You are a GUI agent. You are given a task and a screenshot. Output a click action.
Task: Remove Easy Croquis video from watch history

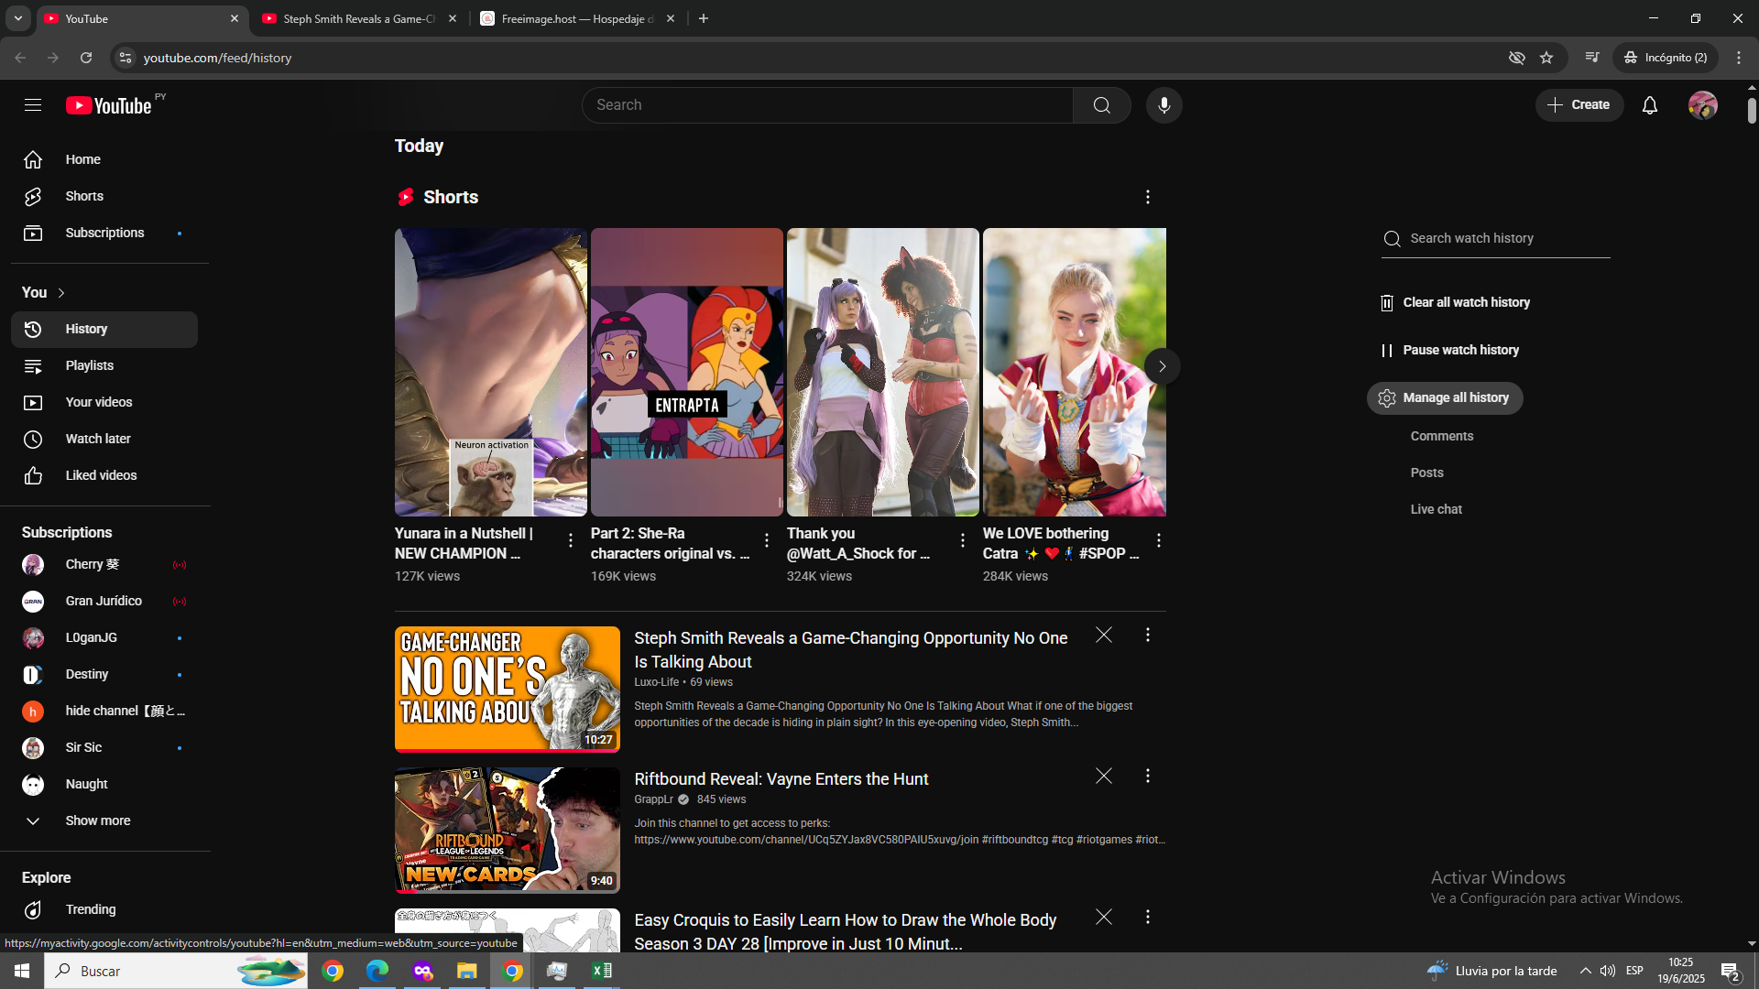(1104, 917)
